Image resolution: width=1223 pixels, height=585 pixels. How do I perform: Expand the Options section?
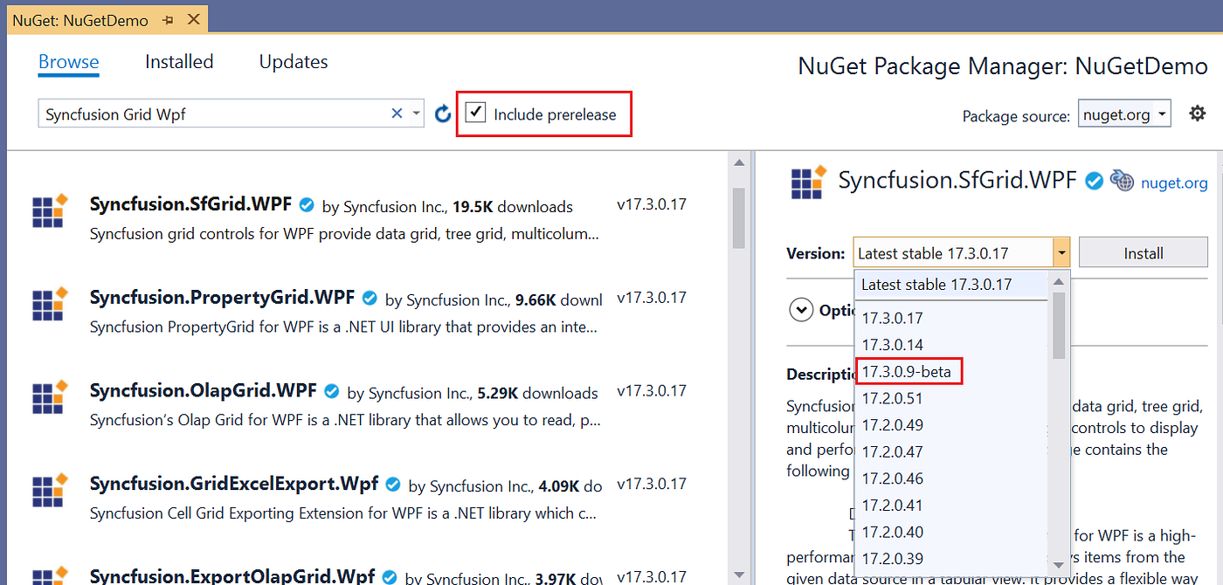pyautogui.click(x=801, y=309)
